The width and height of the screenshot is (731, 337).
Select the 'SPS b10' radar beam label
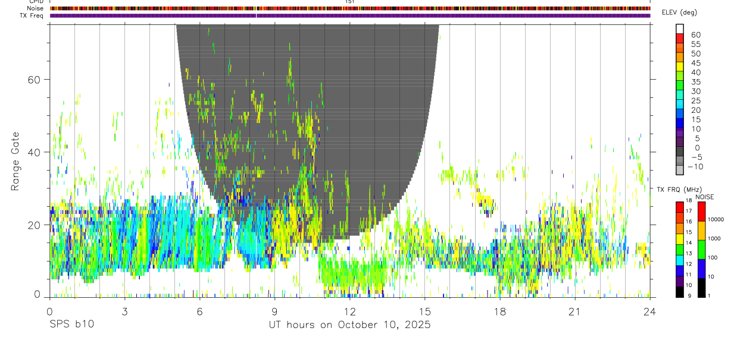71,325
